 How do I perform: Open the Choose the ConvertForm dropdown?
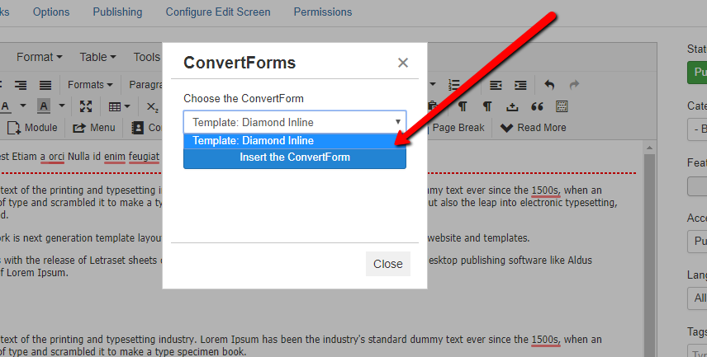(x=295, y=122)
